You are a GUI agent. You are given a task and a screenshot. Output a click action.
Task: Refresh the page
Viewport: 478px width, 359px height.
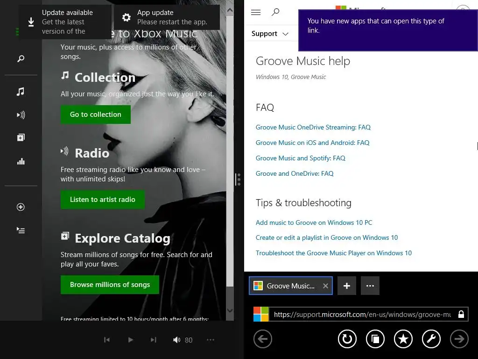[x=347, y=339]
